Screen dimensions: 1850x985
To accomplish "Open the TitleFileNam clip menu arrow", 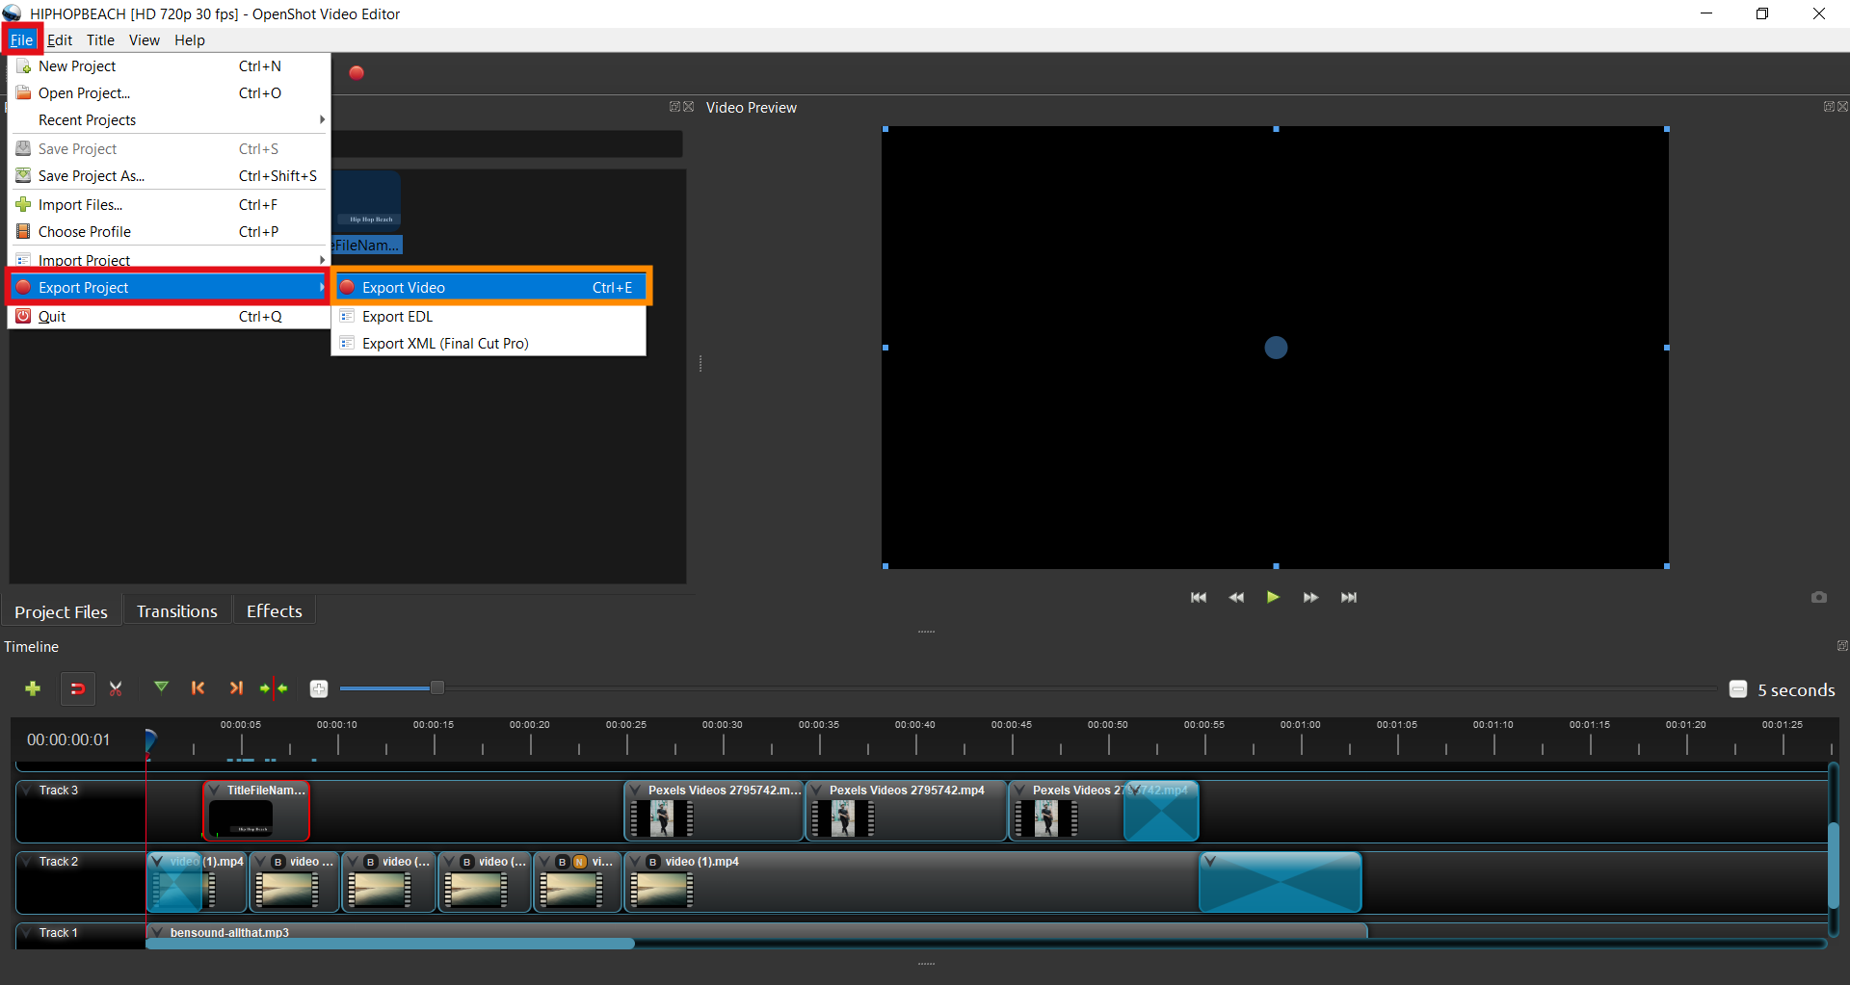I will point(214,791).
